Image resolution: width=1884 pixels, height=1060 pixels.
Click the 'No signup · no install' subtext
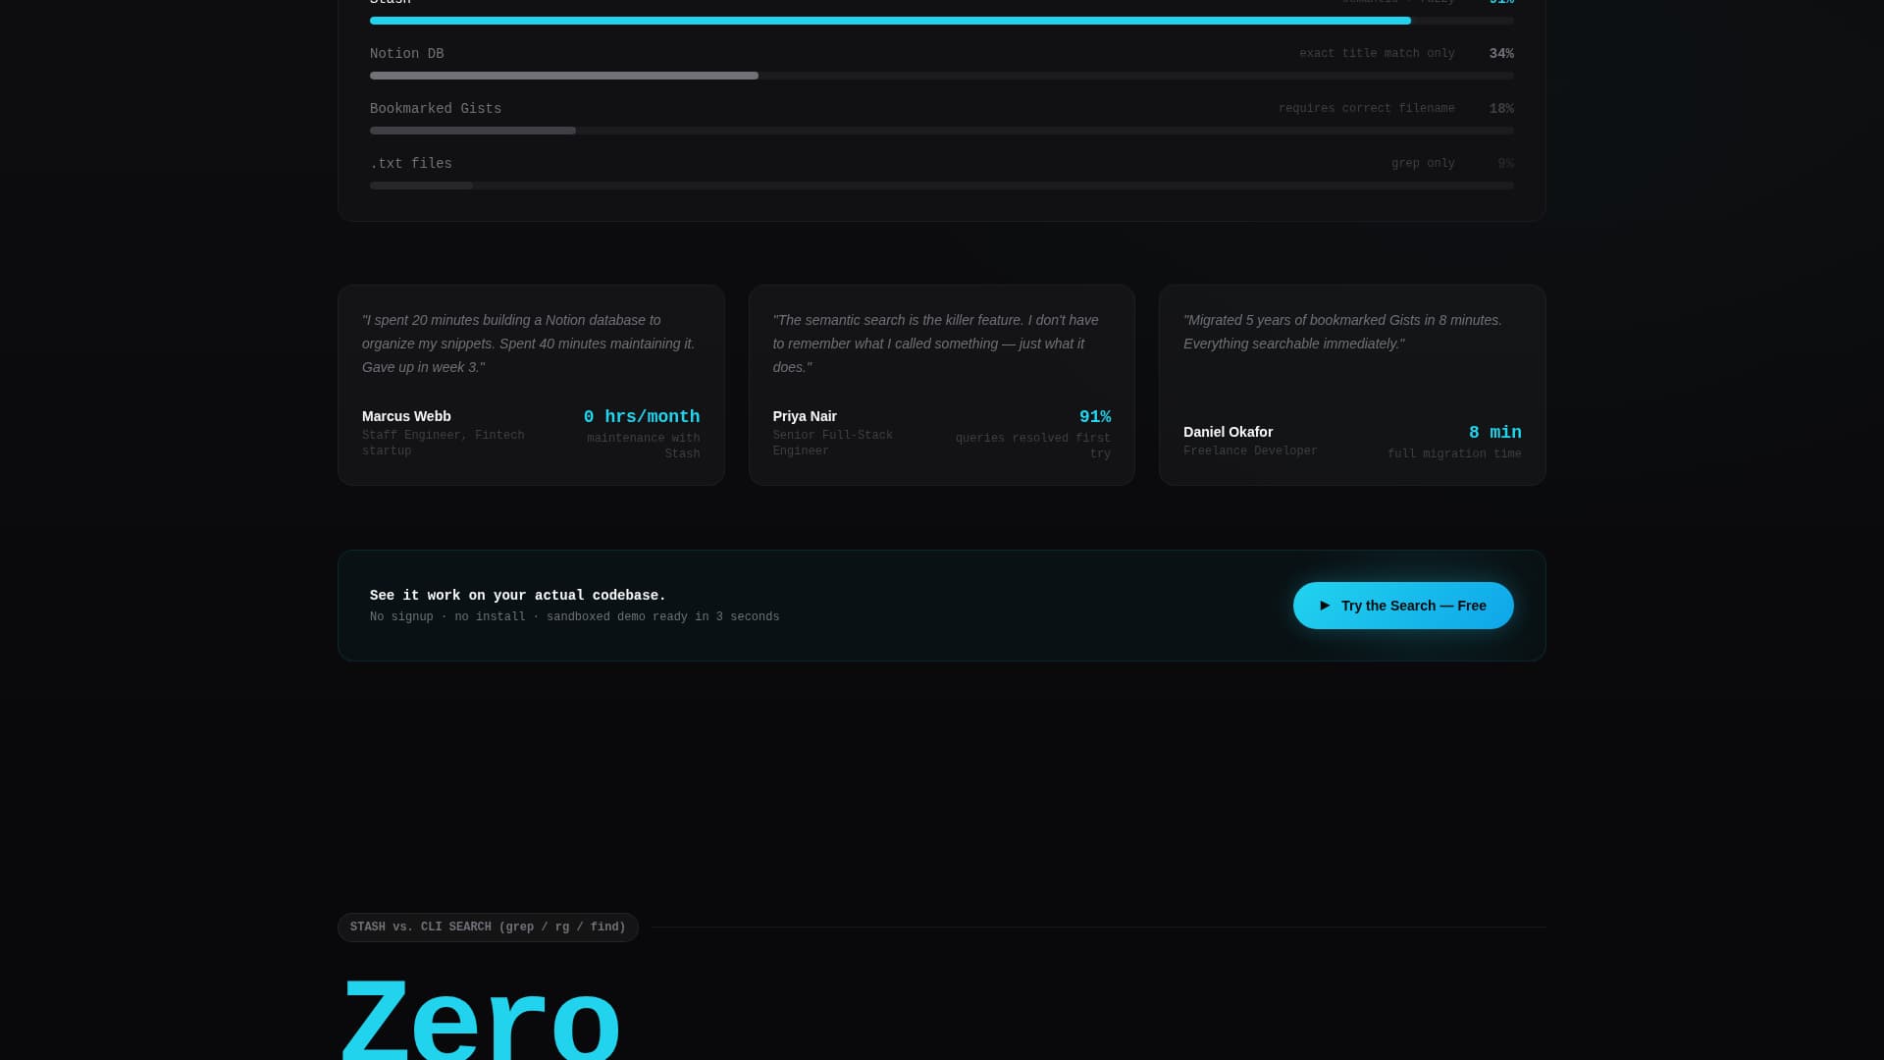[574, 616]
